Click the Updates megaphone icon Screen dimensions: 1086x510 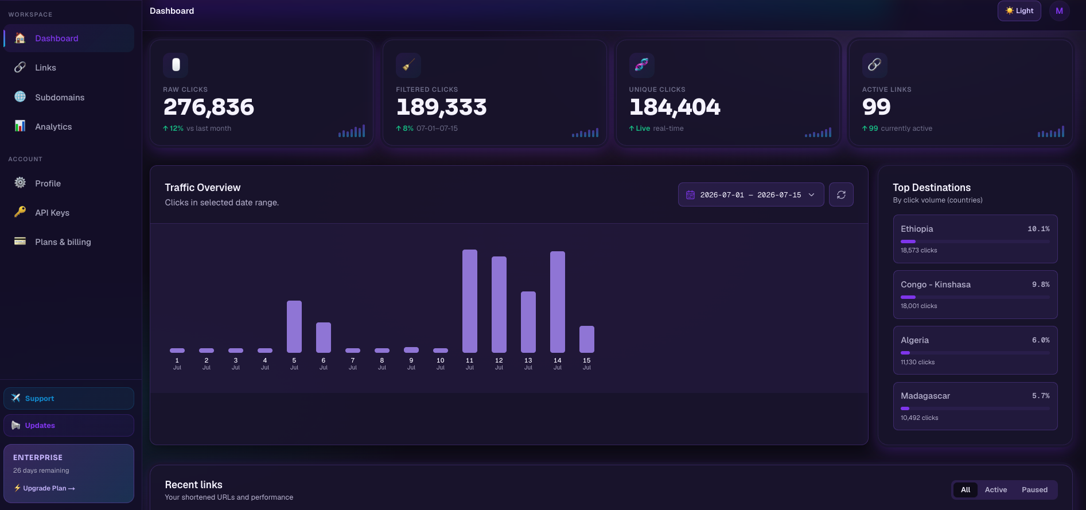(16, 425)
